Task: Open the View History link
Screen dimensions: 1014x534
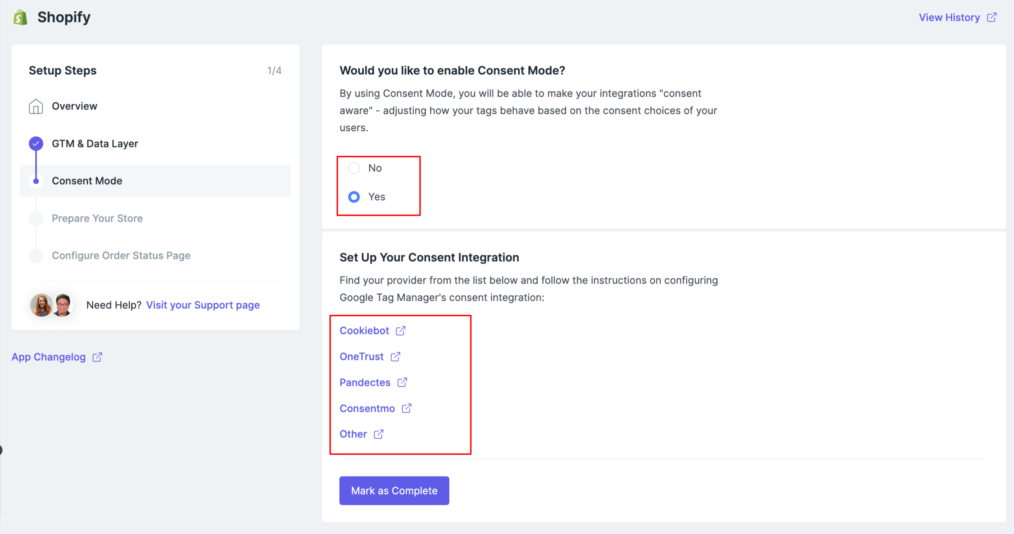Action: point(949,18)
